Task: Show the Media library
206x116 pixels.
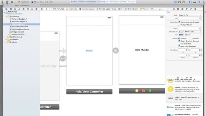Action: pos(191,78)
